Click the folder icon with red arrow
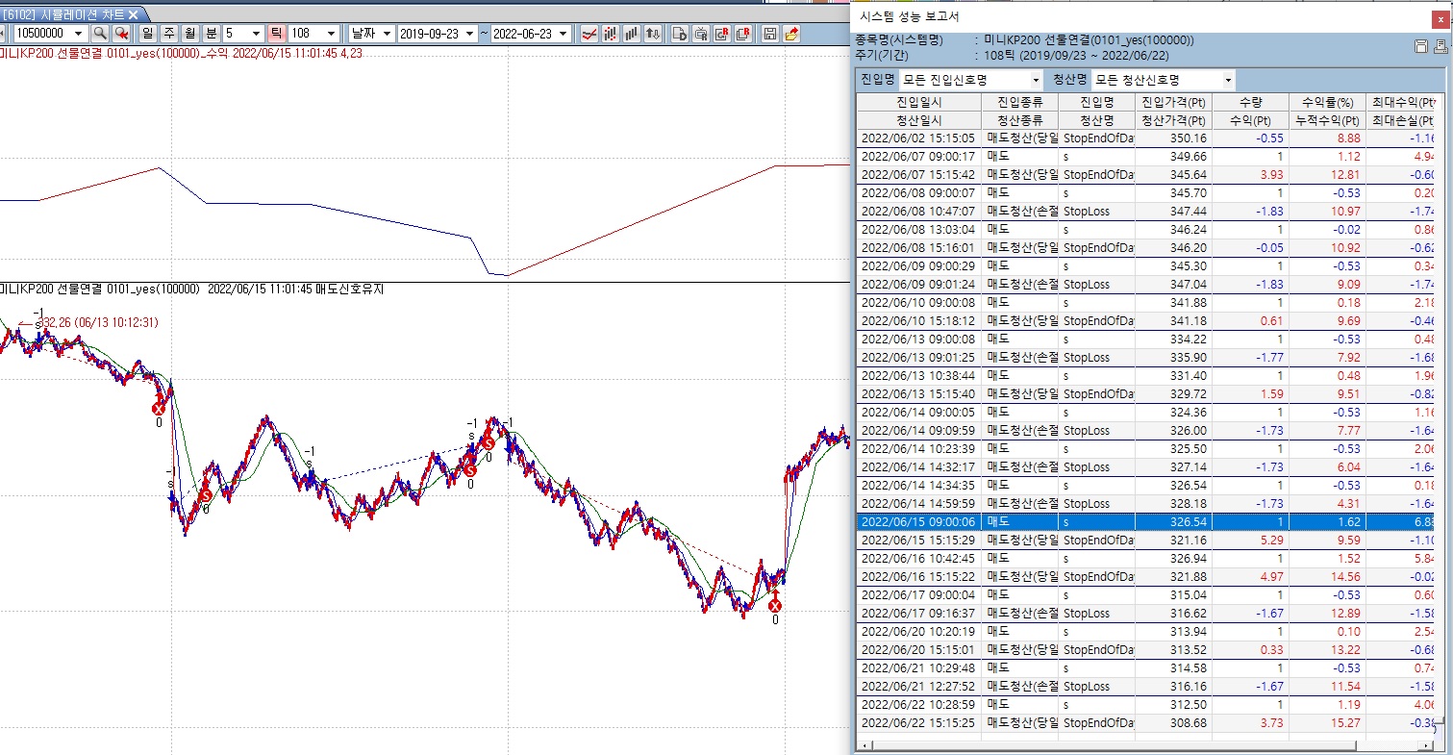This screenshot has height=755, width=1453. tap(791, 34)
